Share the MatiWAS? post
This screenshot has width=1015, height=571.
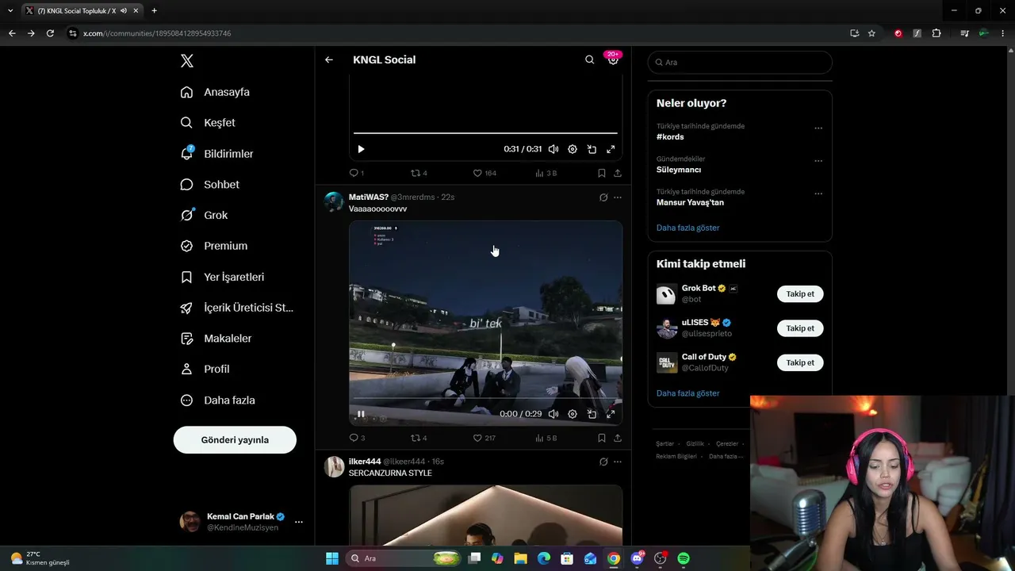pyautogui.click(x=618, y=438)
